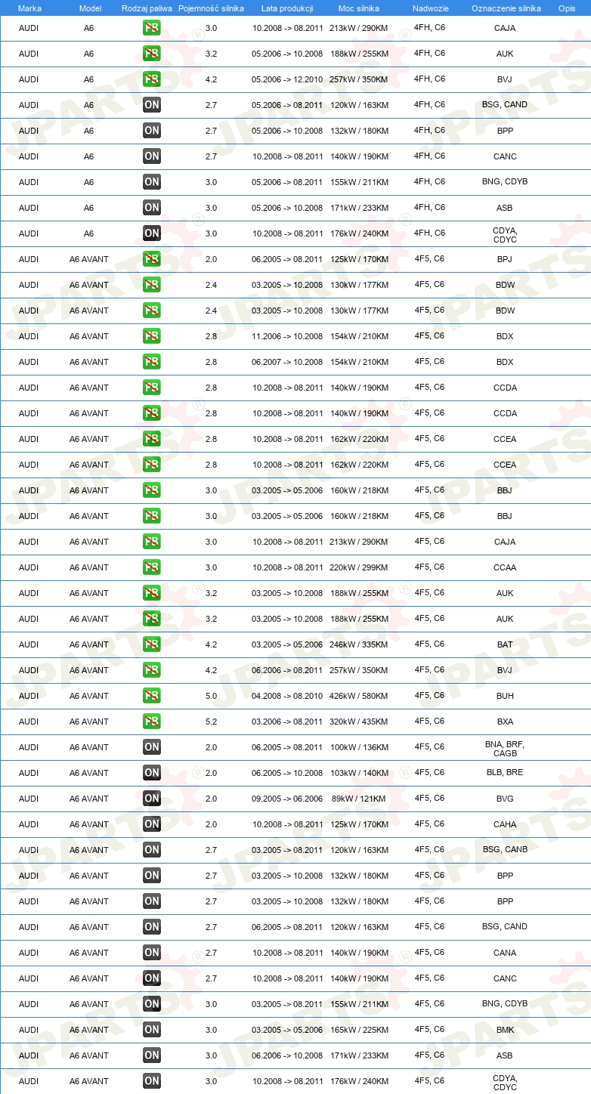Click petrol icon in BDX row dated 06.2007

(152, 363)
